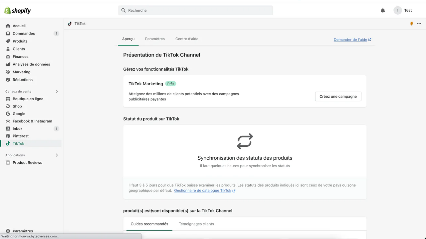This screenshot has height=239, width=426.
Task: Click the Clients person icon
Action: (x=8, y=49)
